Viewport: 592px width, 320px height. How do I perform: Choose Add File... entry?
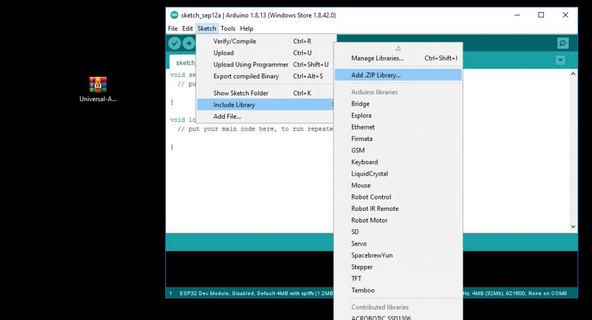(x=265, y=116)
